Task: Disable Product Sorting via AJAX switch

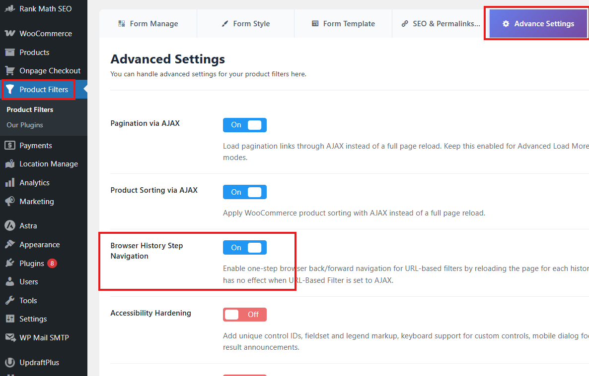Action: 244,192
